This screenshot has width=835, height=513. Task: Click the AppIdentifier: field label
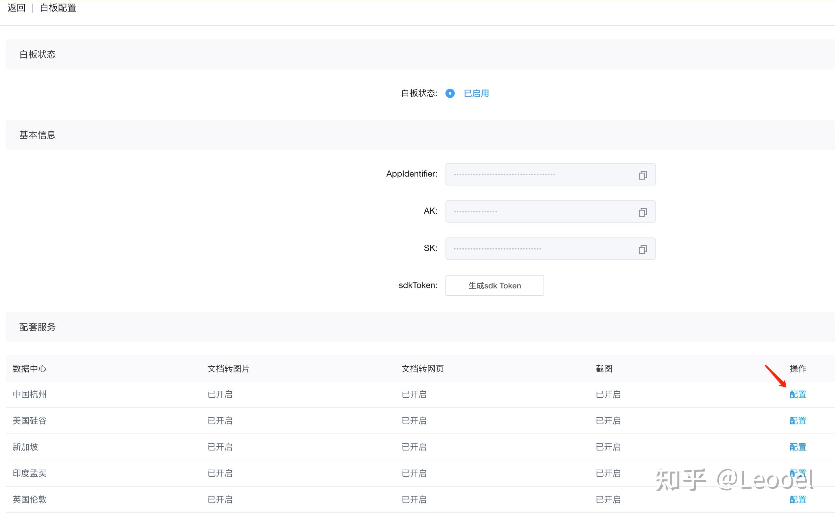(x=412, y=174)
